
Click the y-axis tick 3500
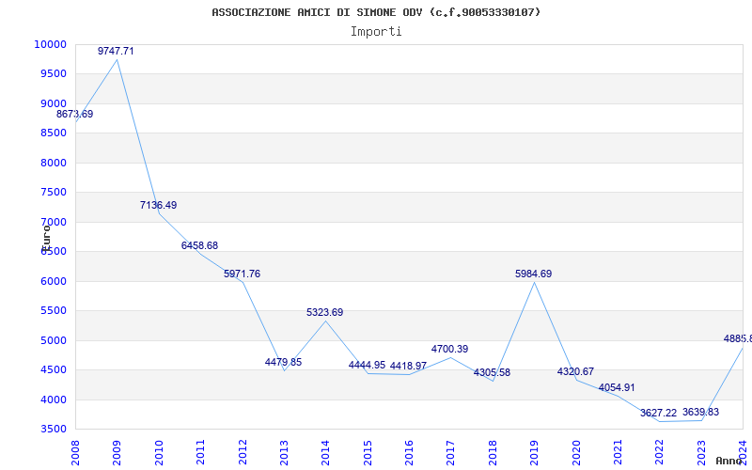click(x=53, y=430)
